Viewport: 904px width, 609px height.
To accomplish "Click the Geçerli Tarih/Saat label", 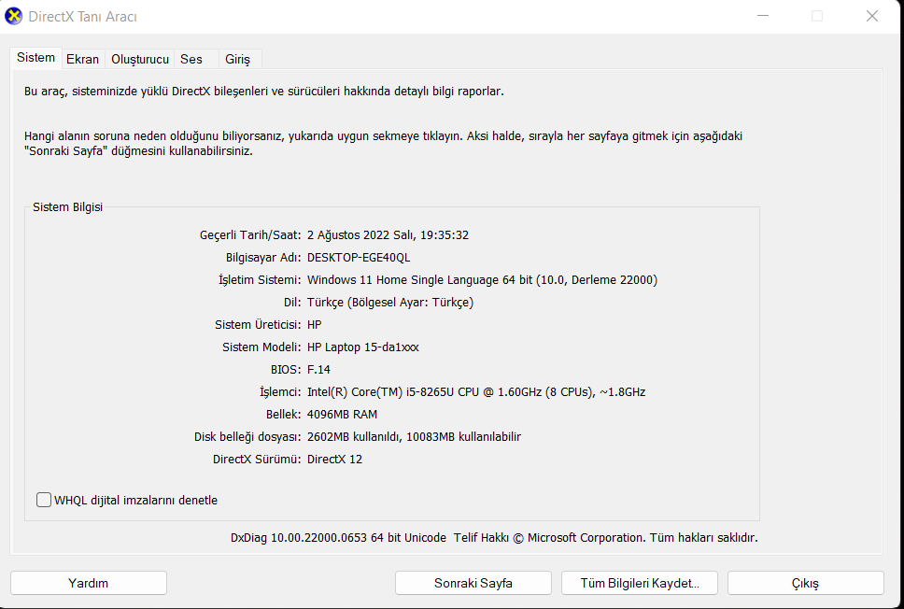I will (x=250, y=235).
